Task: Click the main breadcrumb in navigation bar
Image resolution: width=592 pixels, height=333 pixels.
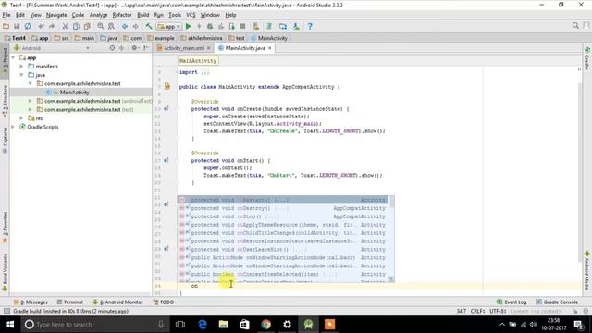Action: coord(84,38)
